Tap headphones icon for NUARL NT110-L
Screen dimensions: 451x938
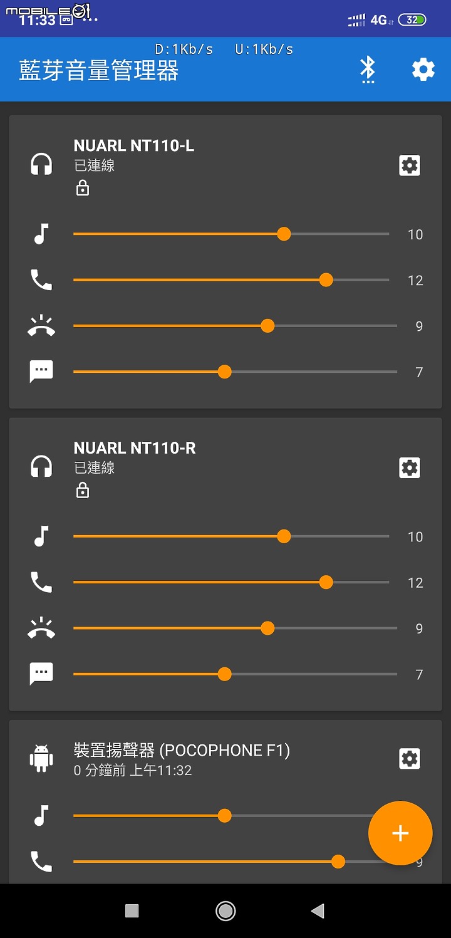pyautogui.click(x=41, y=165)
